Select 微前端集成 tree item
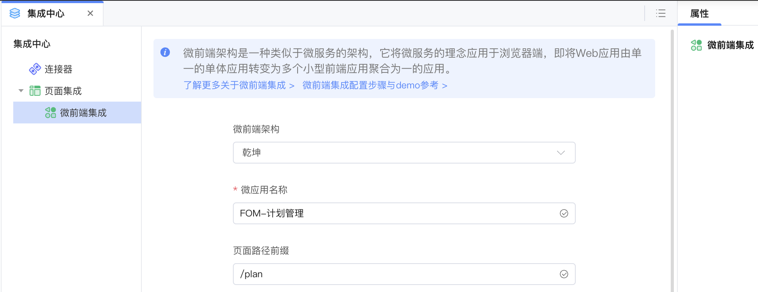The image size is (758, 292). 77,113
